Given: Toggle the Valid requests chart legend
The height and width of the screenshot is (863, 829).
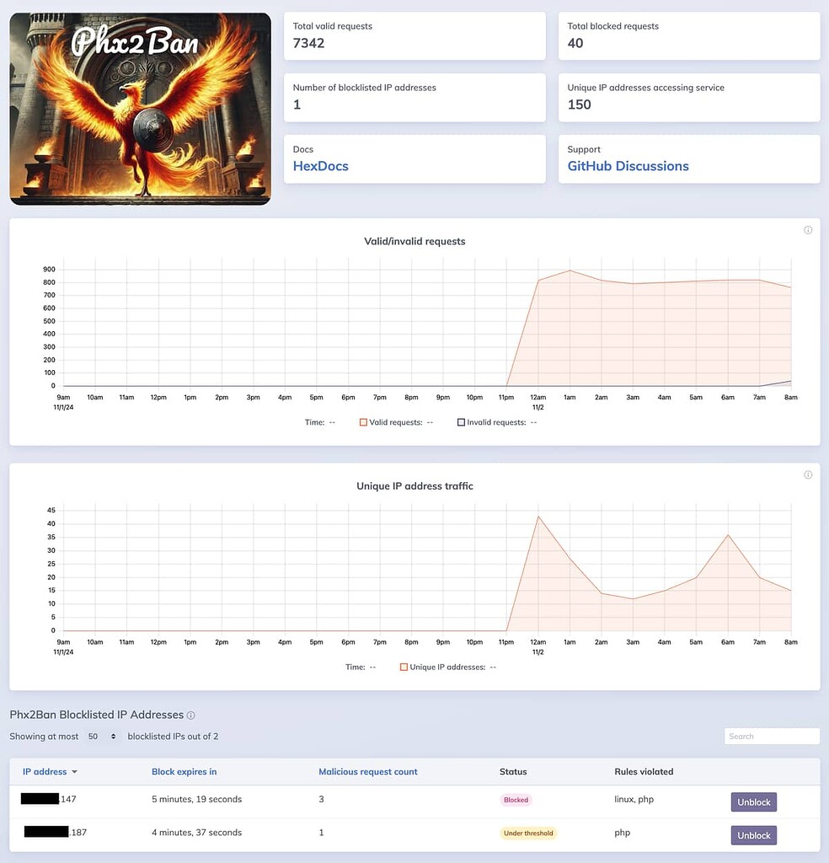Looking at the screenshot, I should click(390, 421).
